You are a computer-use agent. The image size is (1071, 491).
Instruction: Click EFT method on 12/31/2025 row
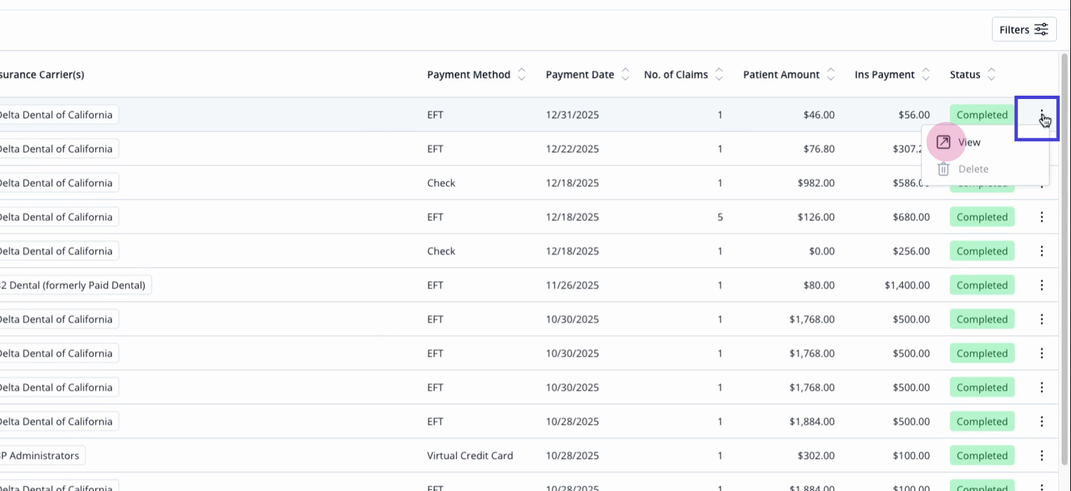point(435,115)
